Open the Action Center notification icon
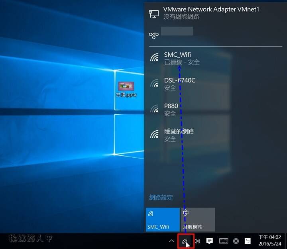Screen dimensions: 287x249 pyautogui.click(x=210, y=241)
